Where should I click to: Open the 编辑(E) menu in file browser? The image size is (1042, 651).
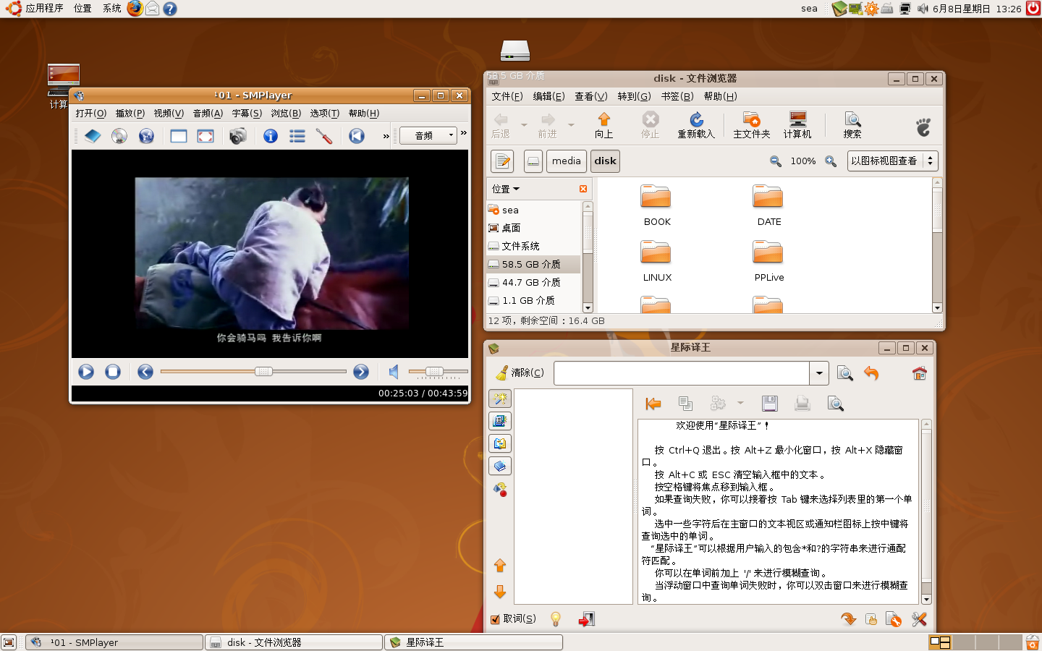[x=548, y=96]
